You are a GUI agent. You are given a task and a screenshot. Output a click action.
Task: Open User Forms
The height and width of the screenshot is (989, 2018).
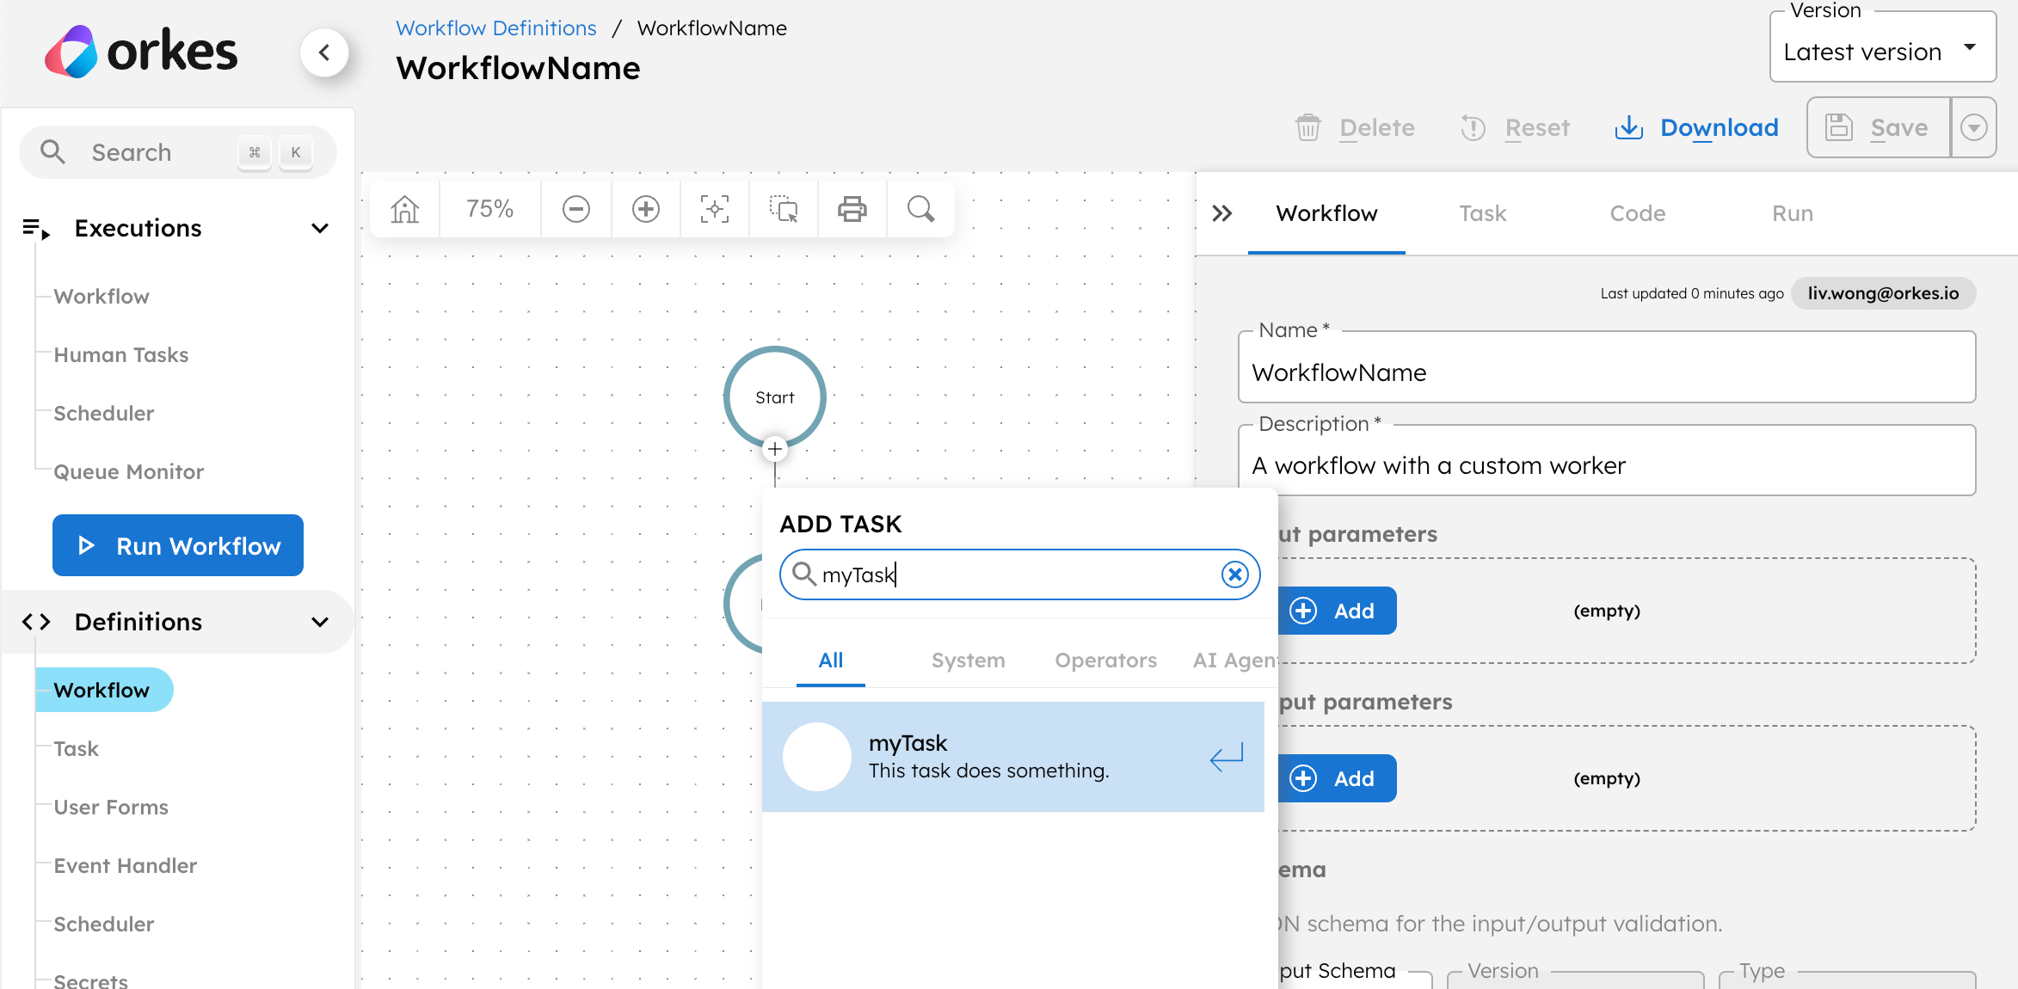point(111,808)
